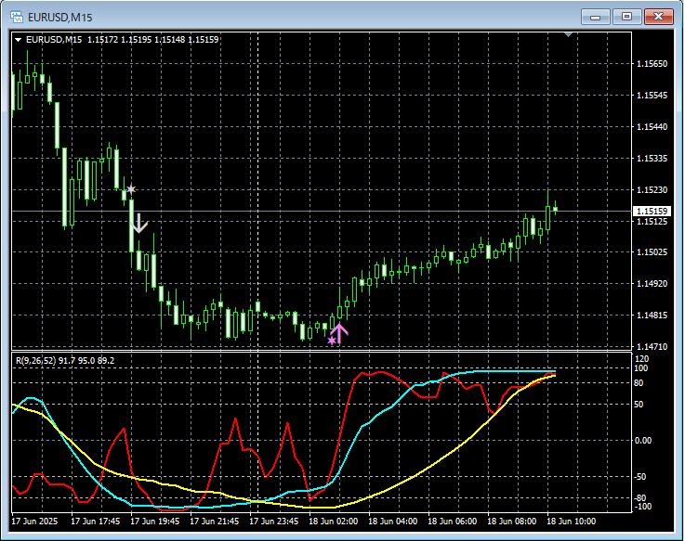
Task: Maximize the EURUSD,M15 chart window
Action: pos(626,17)
